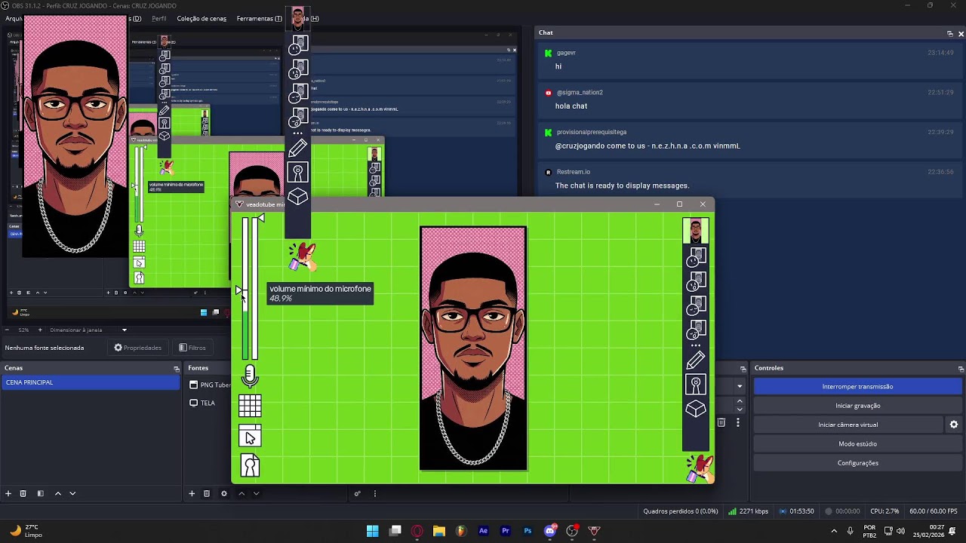Open virtual camera settings gear

coord(954,425)
